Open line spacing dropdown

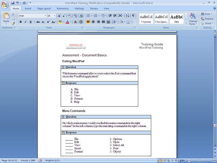[x=115, y=22]
